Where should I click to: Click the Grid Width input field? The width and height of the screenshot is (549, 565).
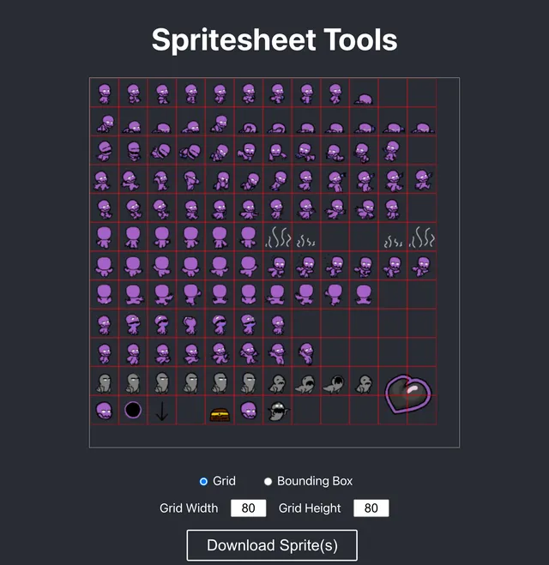pyautogui.click(x=249, y=508)
